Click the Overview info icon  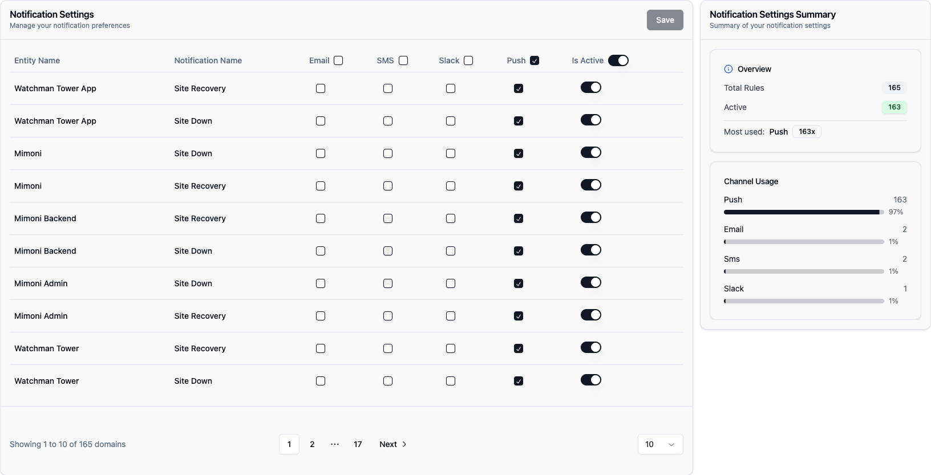(x=728, y=69)
